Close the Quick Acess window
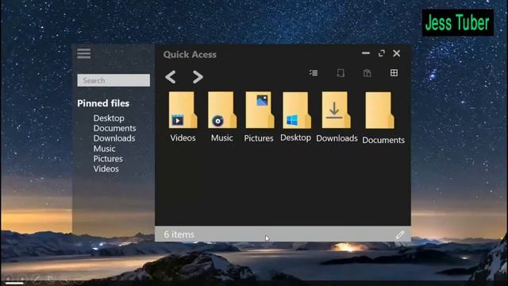Image resolution: width=508 pixels, height=286 pixels. coord(397,53)
